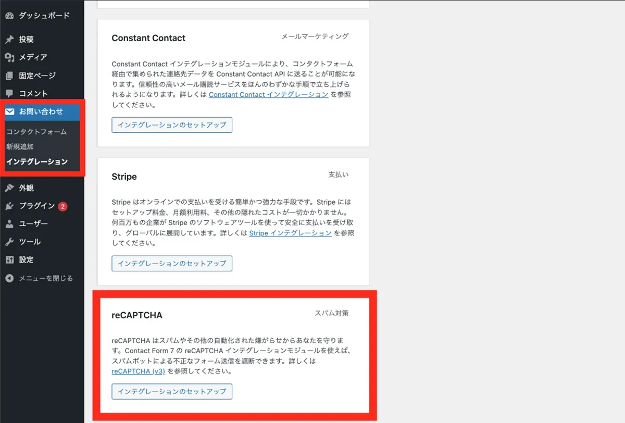The height and width of the screenshot is (423, 625).
Task: Open the reCAPTCHA (v3) documentation link
Action: pos(137,371)
